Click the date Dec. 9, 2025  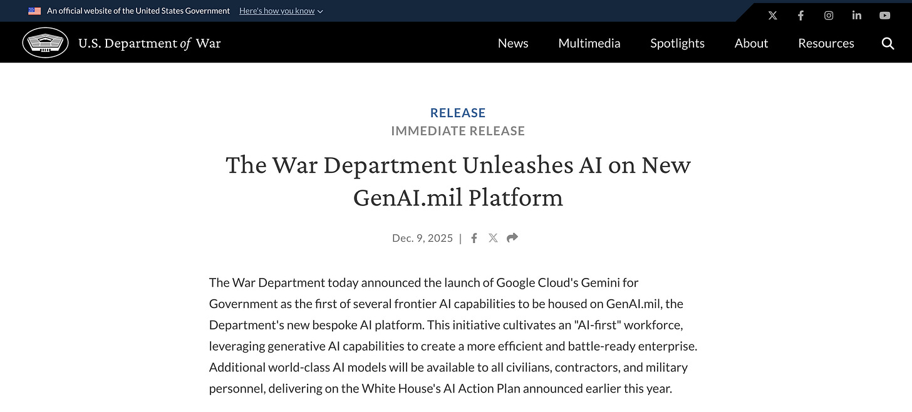pos(422,238)
